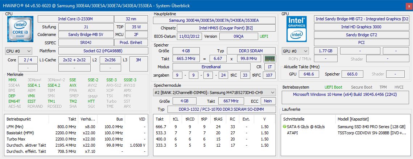Click the GPU Speicher clock 665.0 field
Screen dimensions: 413x159
352,74
